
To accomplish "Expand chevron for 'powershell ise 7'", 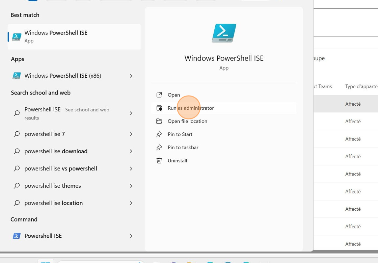I will (131, 134).
